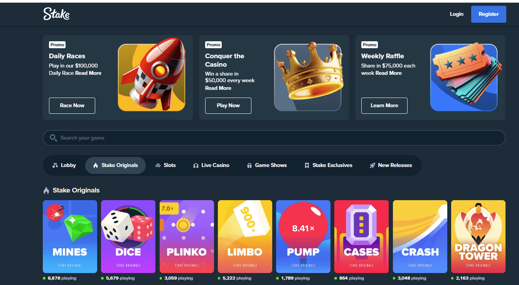Open the Dragon Tower game thumbnail
This screenshot has width=519, height=285.
point(478,236)
